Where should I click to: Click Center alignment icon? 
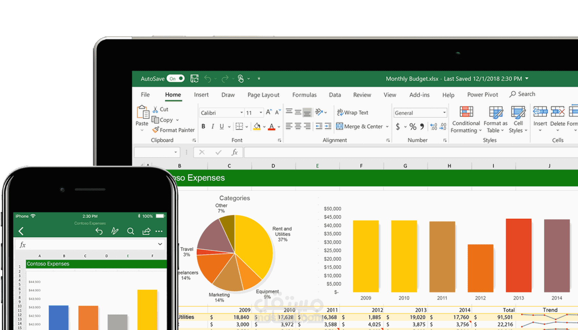click(x=298, y=127)
